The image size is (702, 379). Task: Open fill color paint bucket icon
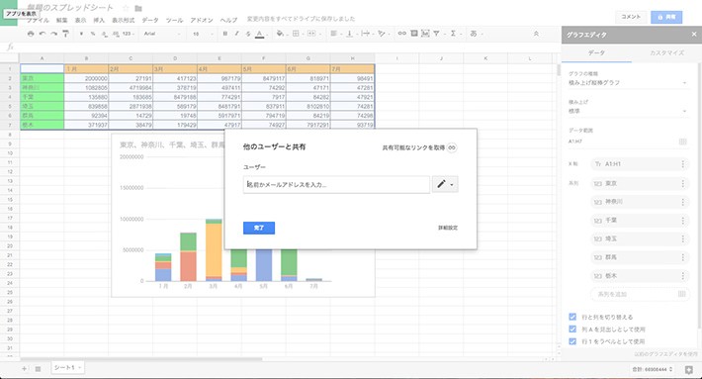[x=281, y=34]
